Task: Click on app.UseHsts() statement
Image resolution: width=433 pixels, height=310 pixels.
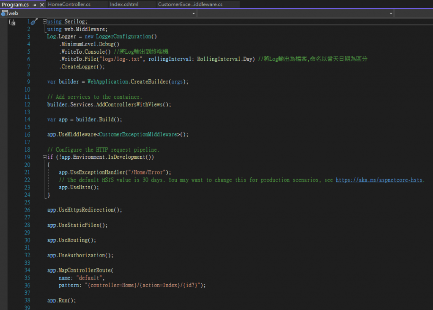Action: (x=79, y=188)
